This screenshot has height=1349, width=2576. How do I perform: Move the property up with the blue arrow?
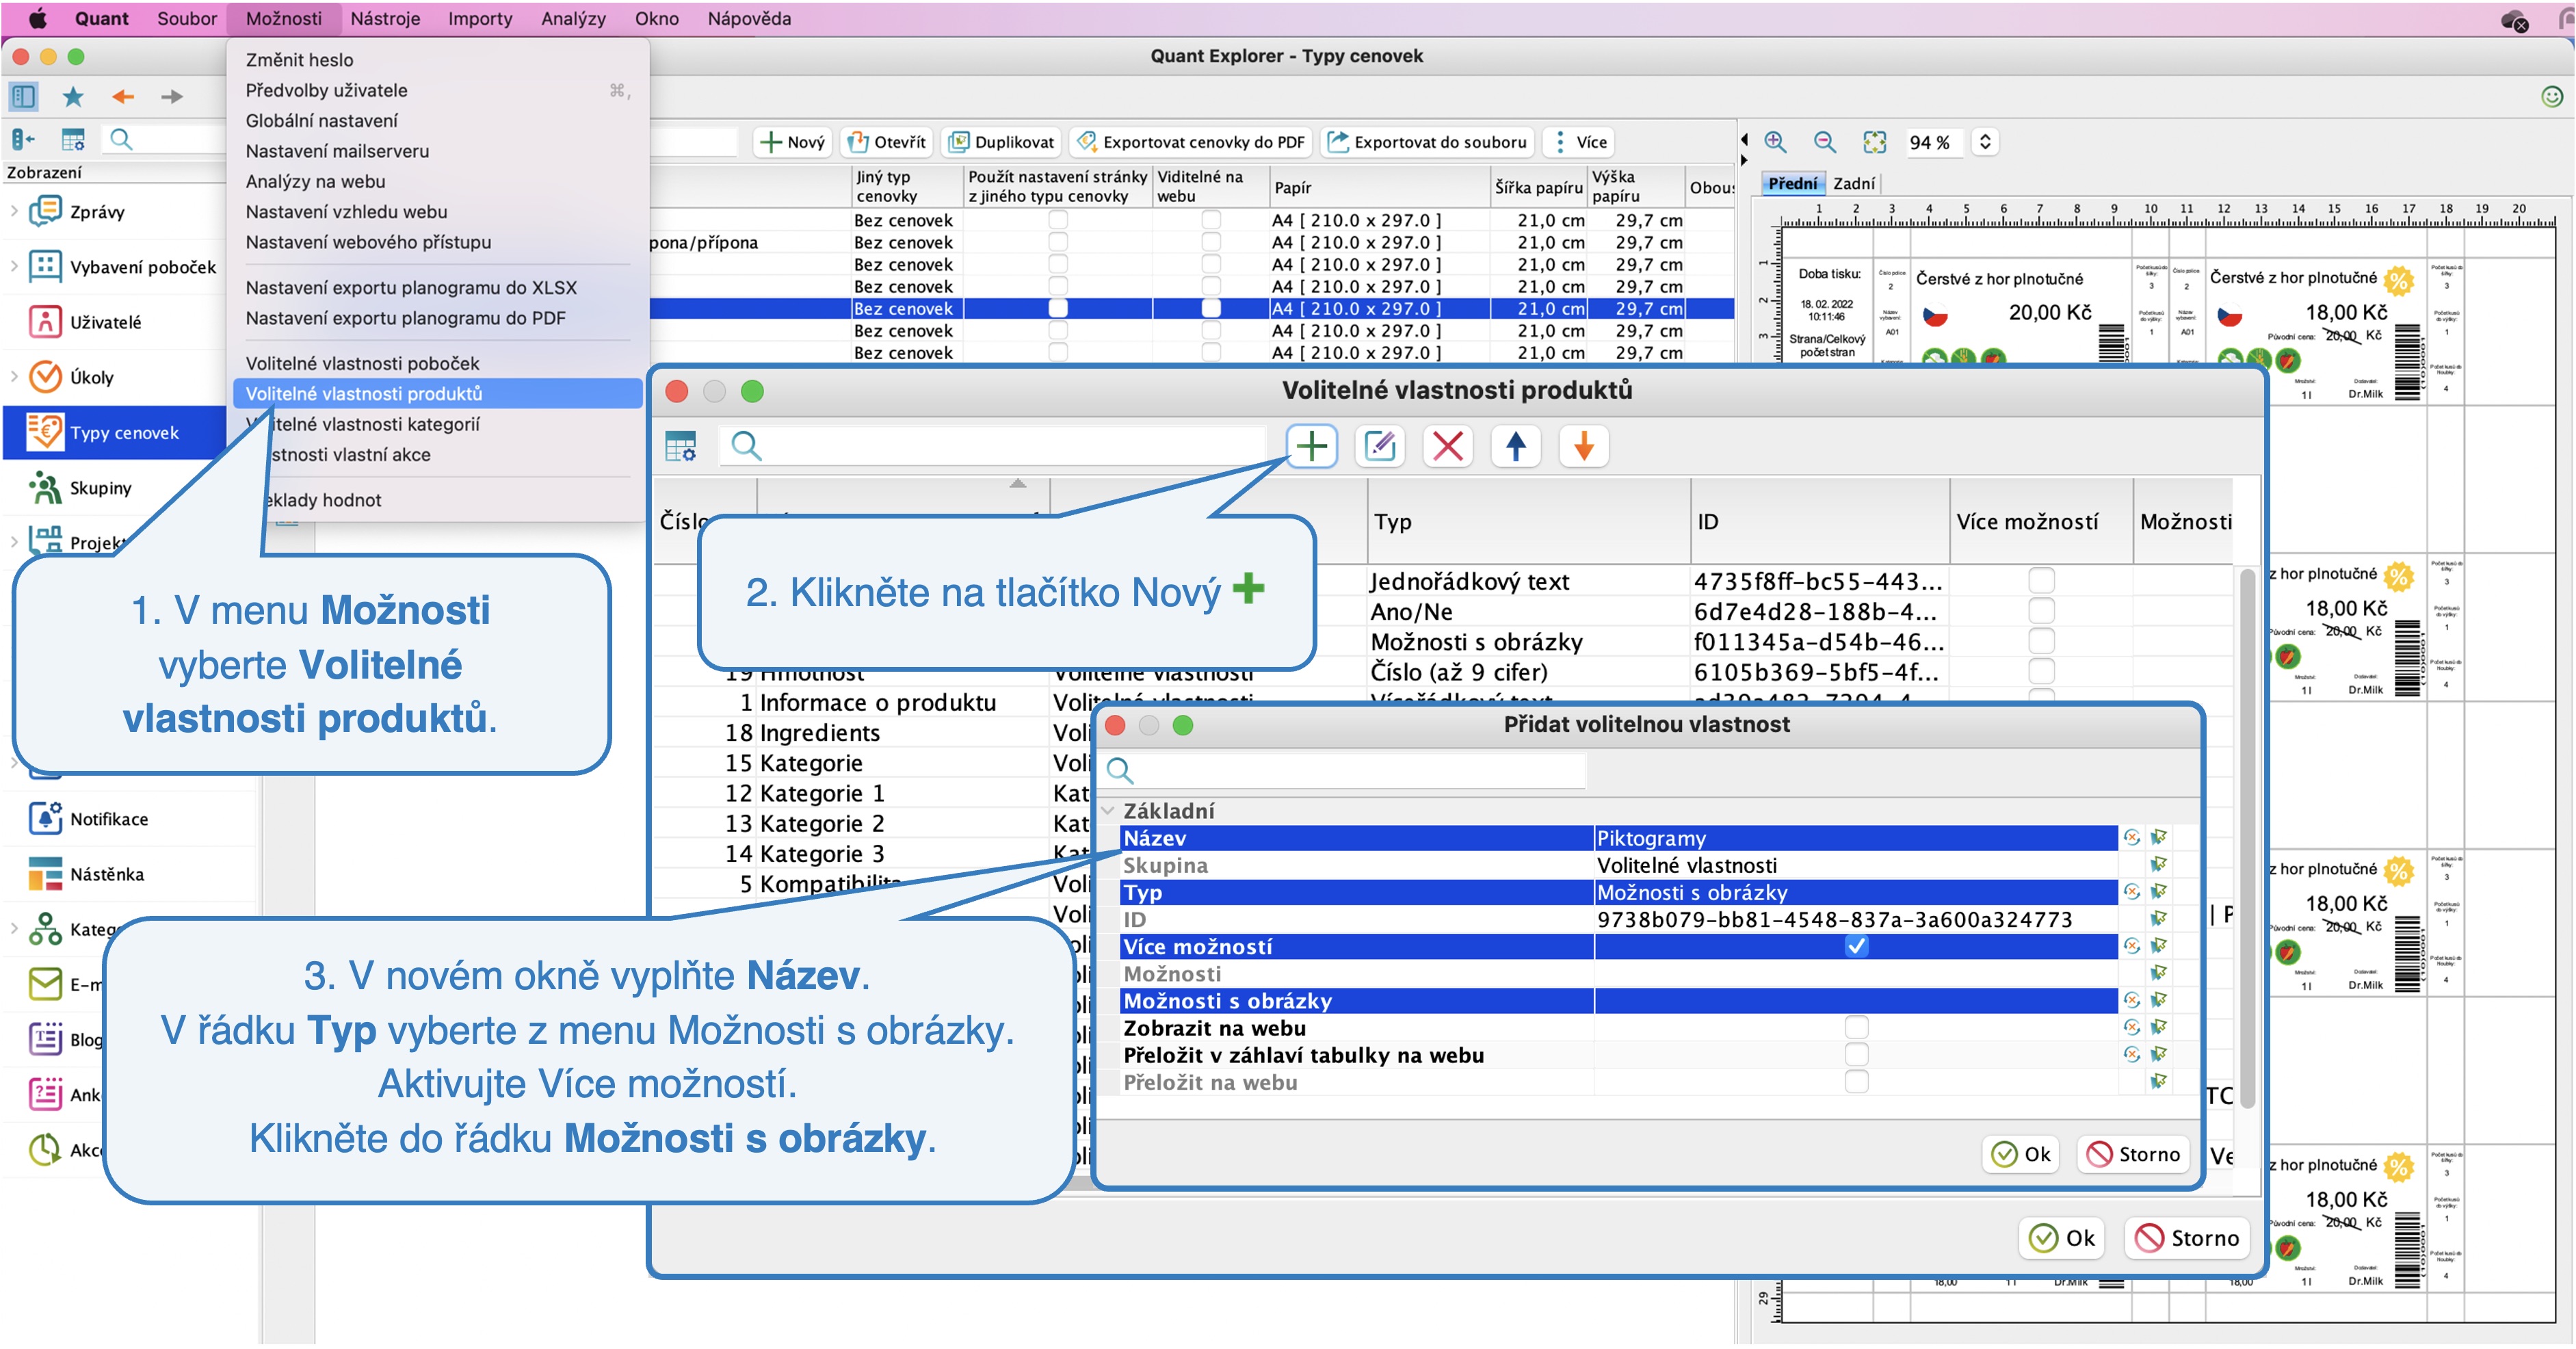pyautogui.click(x=1516, y=446)
